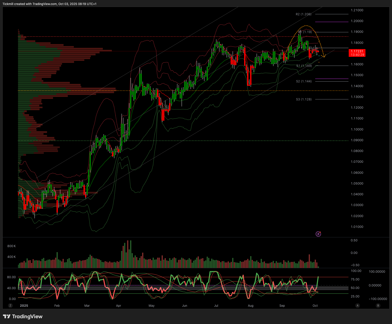The width and height of the screenshot is (392, 324).
Task: Click the 1.21000 price scale value
Action: (x=357, y=10)
